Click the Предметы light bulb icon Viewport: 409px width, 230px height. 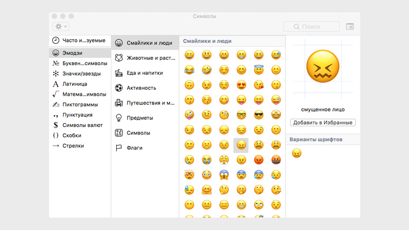(x=119, y=118)
